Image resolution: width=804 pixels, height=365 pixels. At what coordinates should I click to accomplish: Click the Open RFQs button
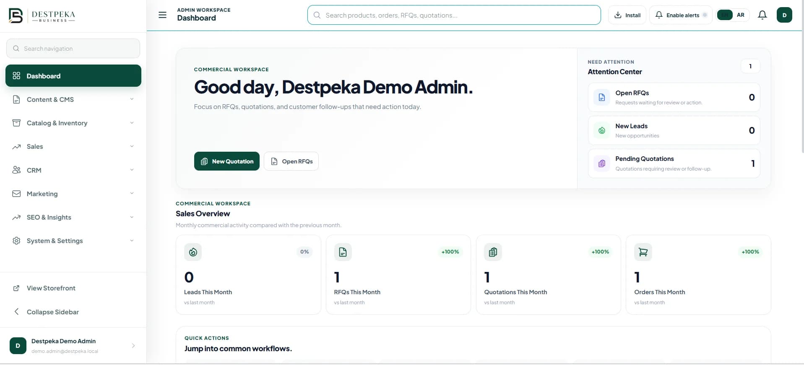click(291, 161)
